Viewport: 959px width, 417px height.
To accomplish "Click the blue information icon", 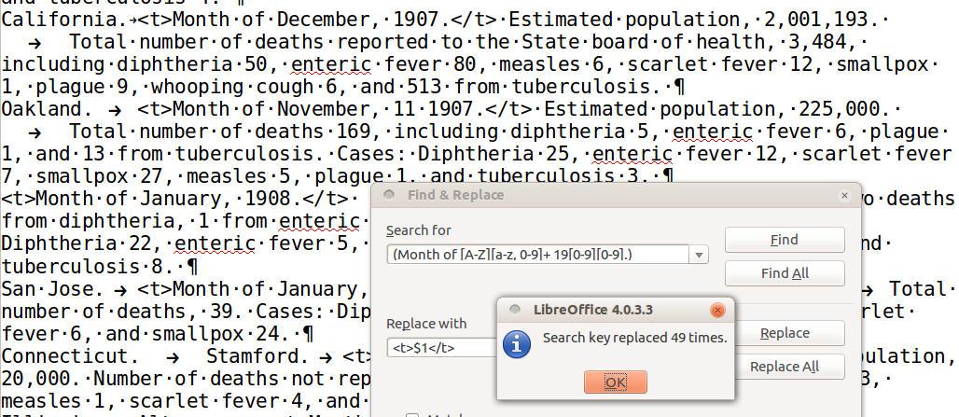I will 518,343.
